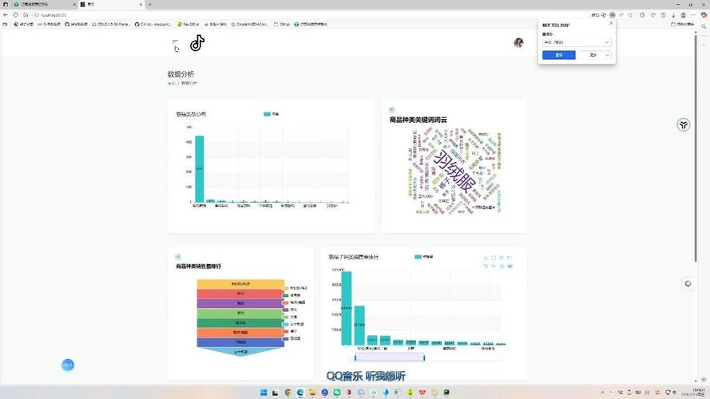Close the first browser tab

click(74, 4)
